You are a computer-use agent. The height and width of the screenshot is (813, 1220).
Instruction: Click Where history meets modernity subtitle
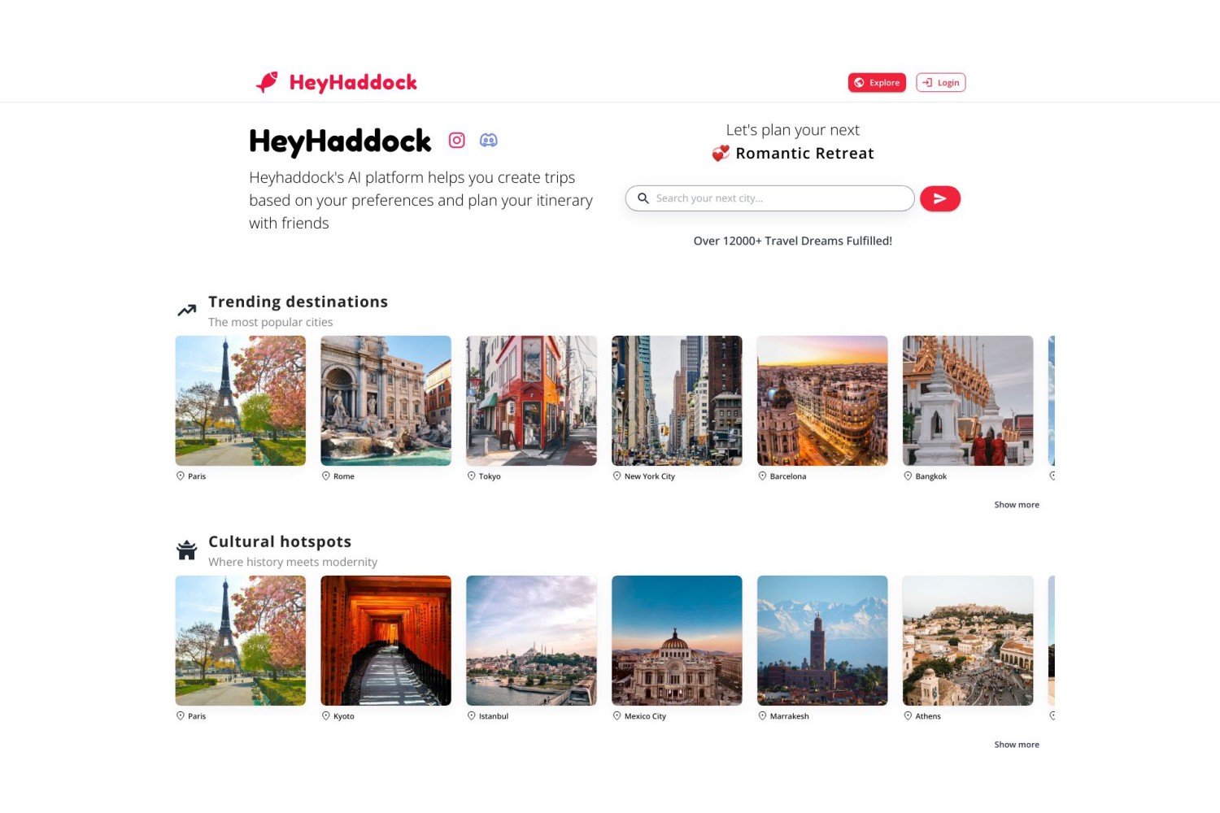(x=293, y=563)
